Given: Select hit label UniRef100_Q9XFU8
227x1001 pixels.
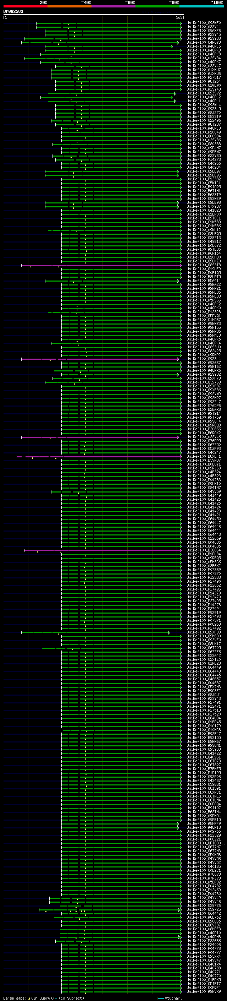Looking at the screenshot, I should pos(203,632).
